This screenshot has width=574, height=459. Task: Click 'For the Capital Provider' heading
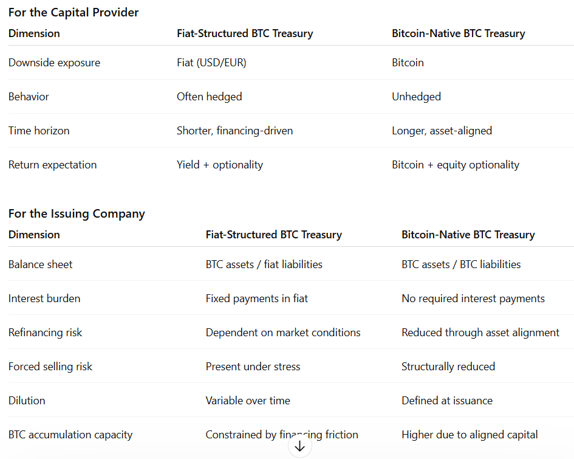coord(73,12)
